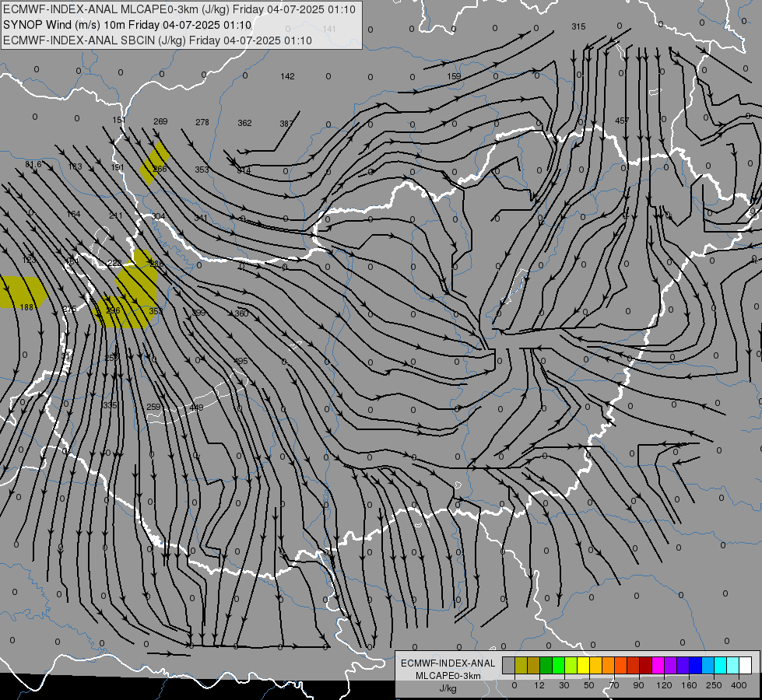The image size is (762, 700).
Task: Click the SBCIN header line at top
Action: 157,40
